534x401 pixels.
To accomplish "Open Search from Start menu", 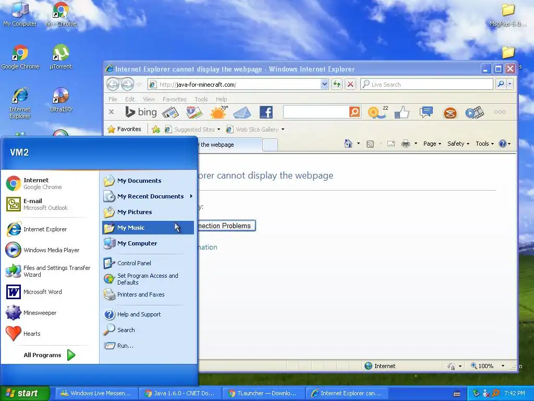I will coord(148,330).
